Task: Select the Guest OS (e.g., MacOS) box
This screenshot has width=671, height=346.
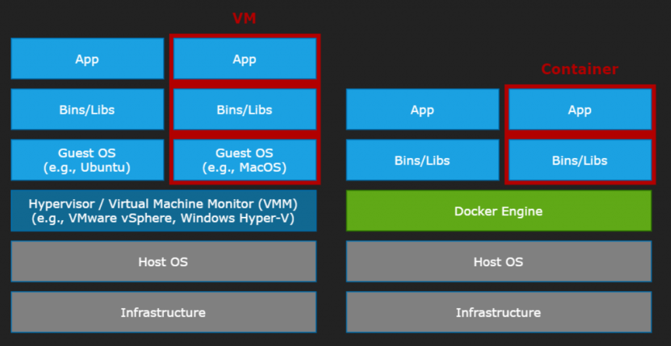Action: 244,160
